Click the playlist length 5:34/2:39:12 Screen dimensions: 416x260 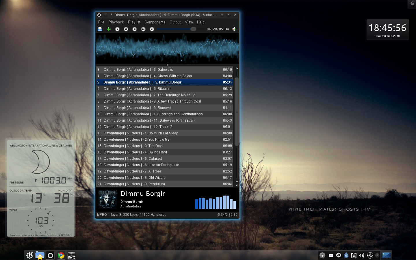coord(228,215)
